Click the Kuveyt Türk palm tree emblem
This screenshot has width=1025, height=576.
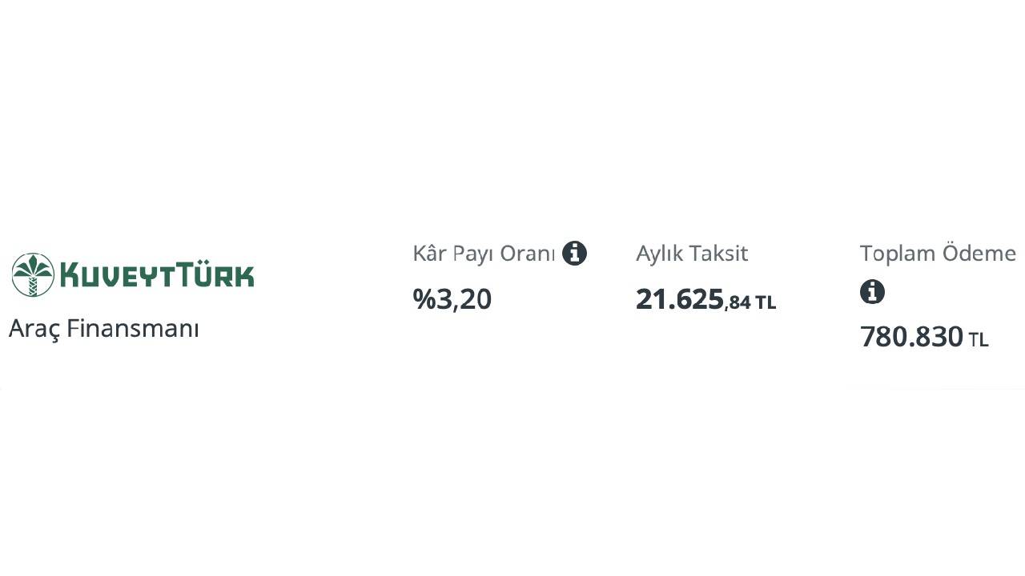(x=33, y=274)
